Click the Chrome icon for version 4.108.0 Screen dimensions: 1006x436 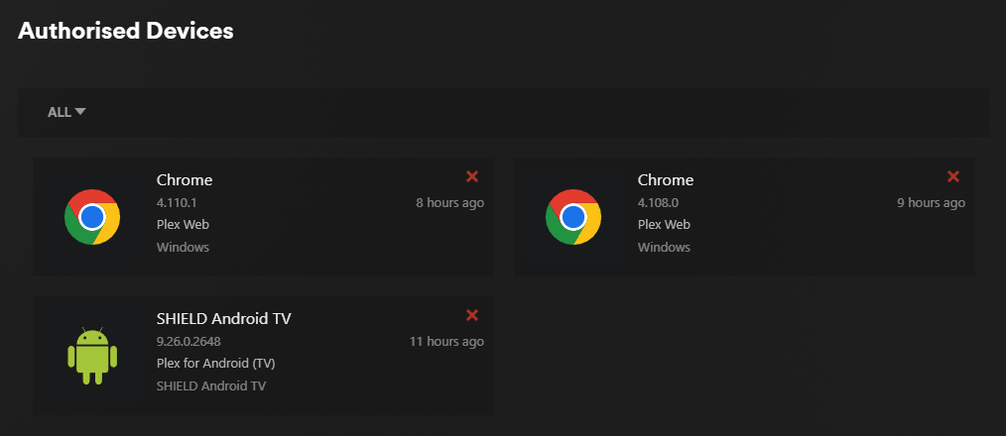pyautogui.click(x=573, y=217)
